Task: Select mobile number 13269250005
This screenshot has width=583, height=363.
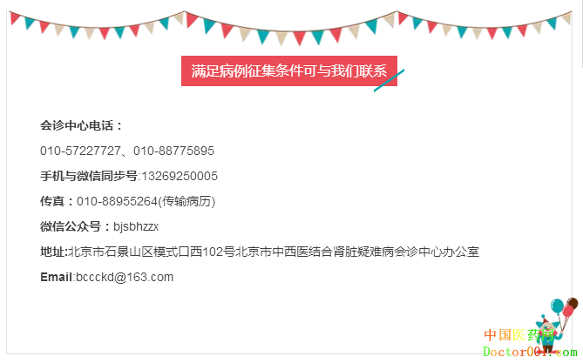Action: click(x=180, y=176)
